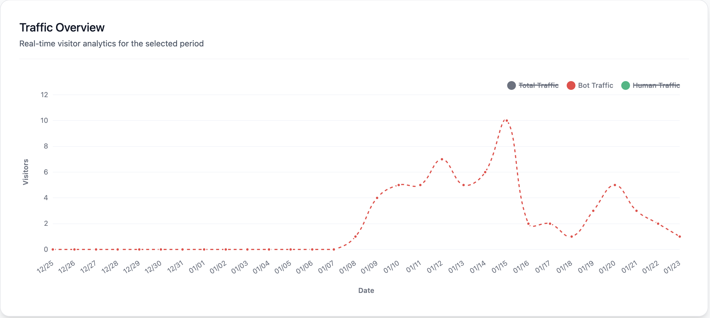This screenshot has width=710, height=318.
Task: Click the peak data point on 01/15
Action: (506, 120)
